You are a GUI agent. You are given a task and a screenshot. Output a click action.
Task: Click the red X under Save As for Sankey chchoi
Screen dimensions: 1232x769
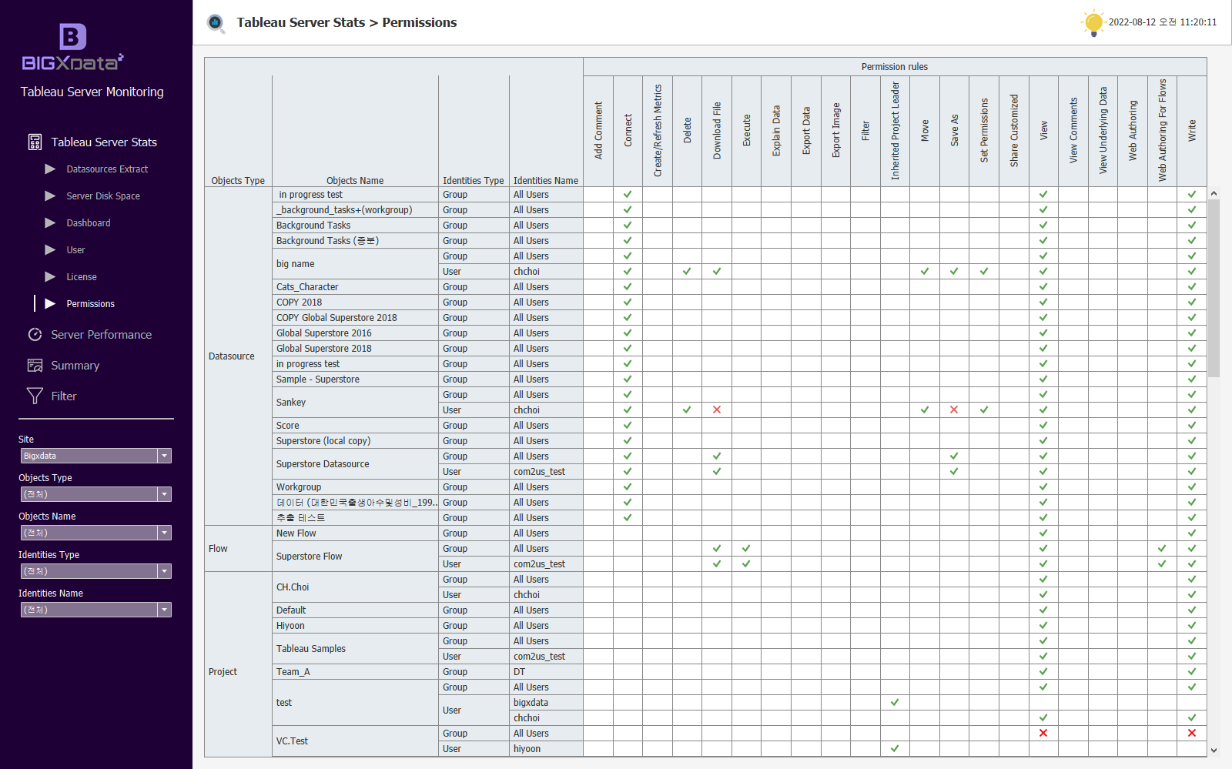click(x=954, y=410)
